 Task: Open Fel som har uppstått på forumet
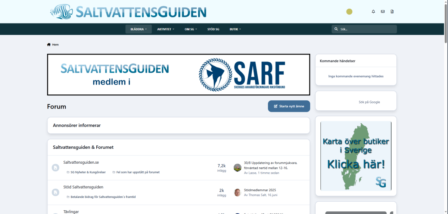point(138,172)
